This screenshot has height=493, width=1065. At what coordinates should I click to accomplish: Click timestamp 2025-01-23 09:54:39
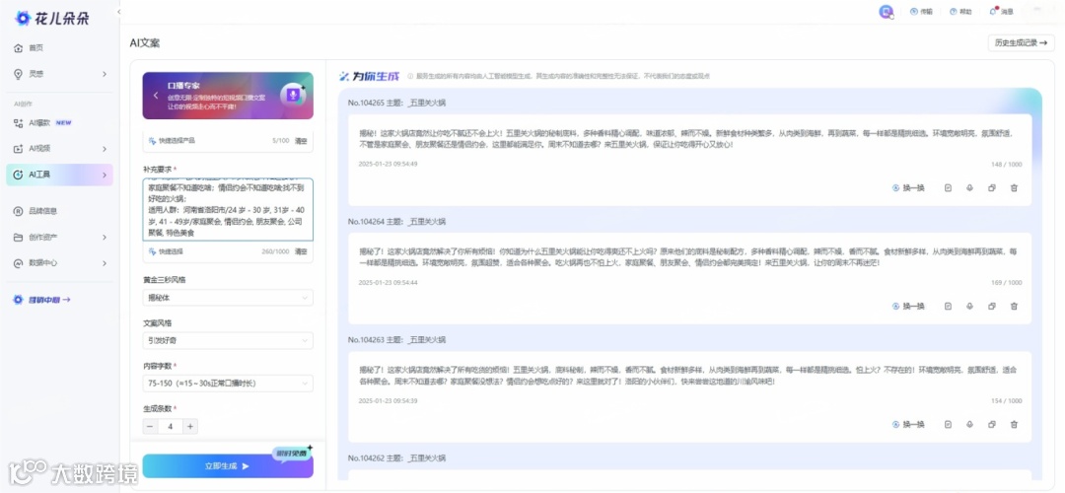click(388, 400)
